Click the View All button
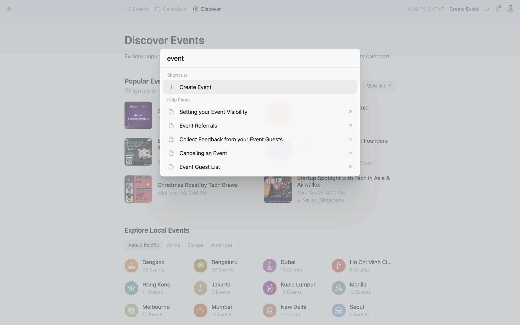Image resolution: width=520 pixels, height=325 pixels. 379,86
